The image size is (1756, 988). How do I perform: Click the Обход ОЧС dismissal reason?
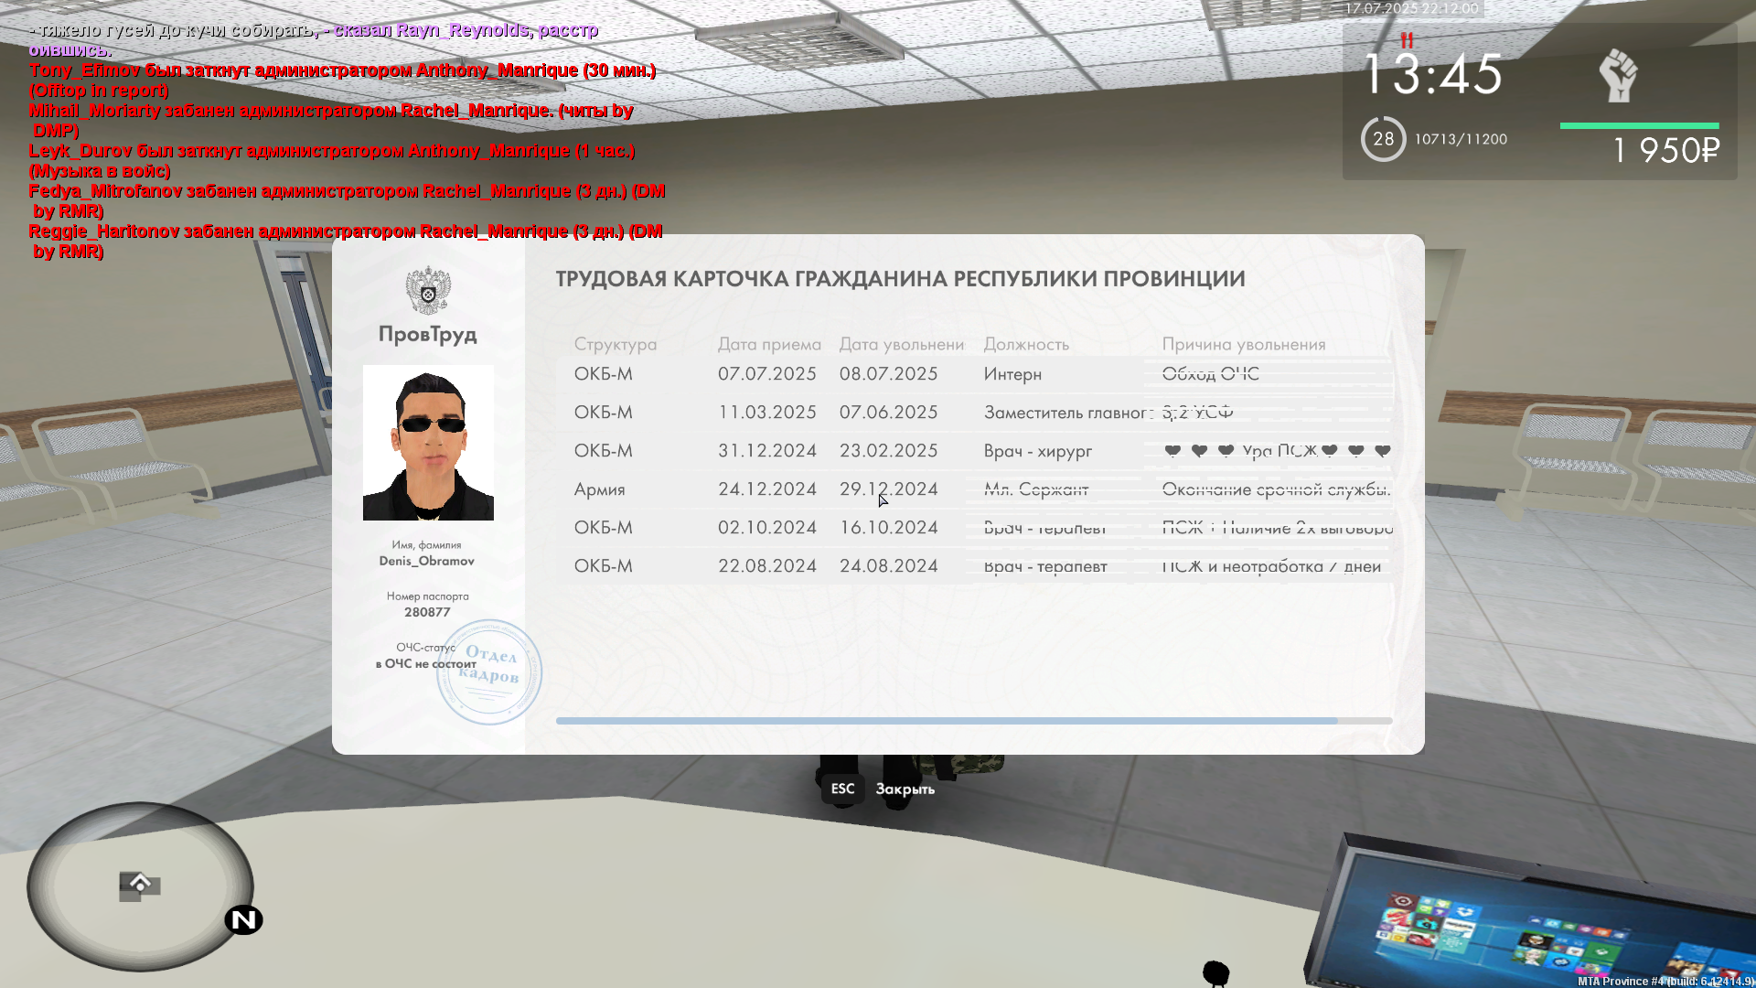(x=1210, y=373)
